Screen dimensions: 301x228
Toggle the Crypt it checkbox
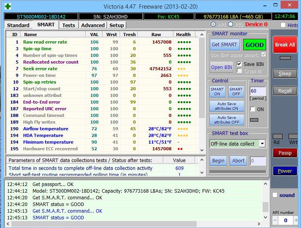[239, 71]
